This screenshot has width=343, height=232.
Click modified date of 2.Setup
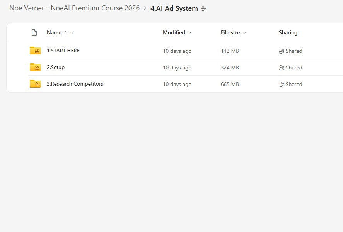[177, 68]
